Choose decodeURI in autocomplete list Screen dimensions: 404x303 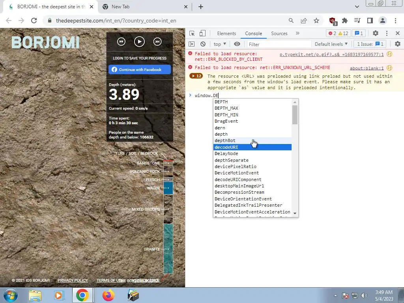tap(252, 147)
